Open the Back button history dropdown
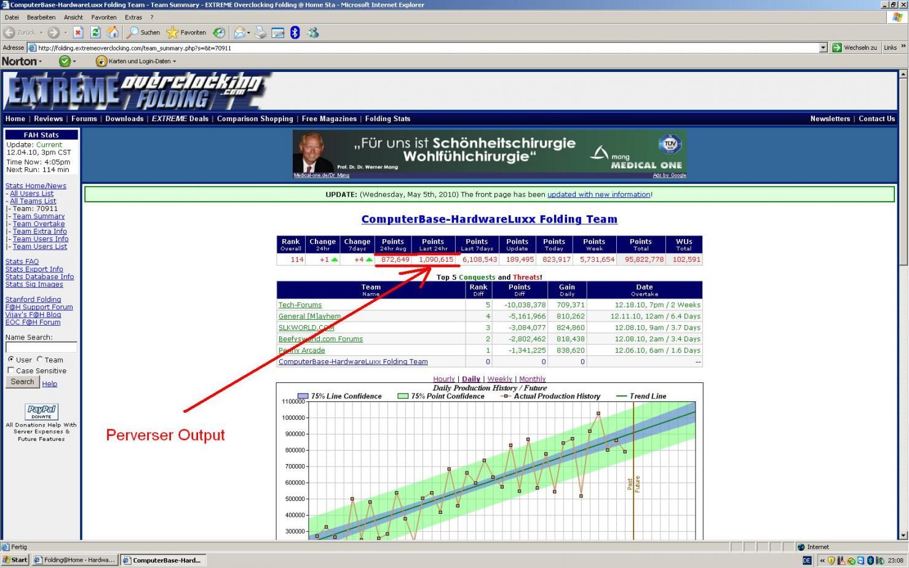The height and width of the screenshot is (568, 909). [x=41, y=33]
